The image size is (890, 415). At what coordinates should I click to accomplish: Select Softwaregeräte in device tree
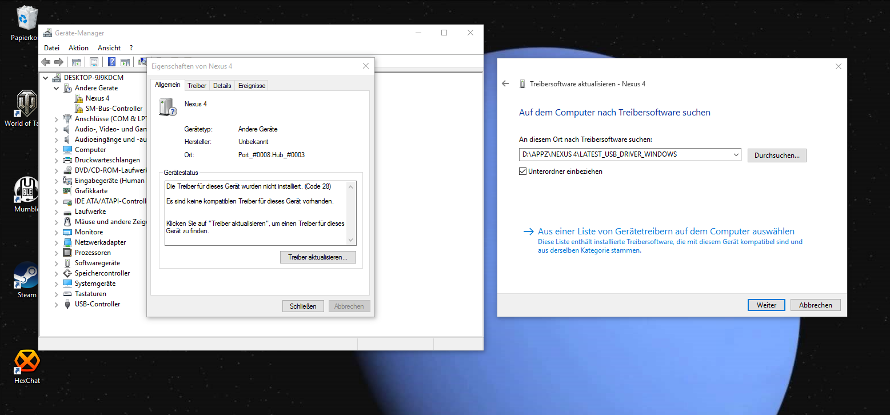pyautogui.click(x=97, y=263)
